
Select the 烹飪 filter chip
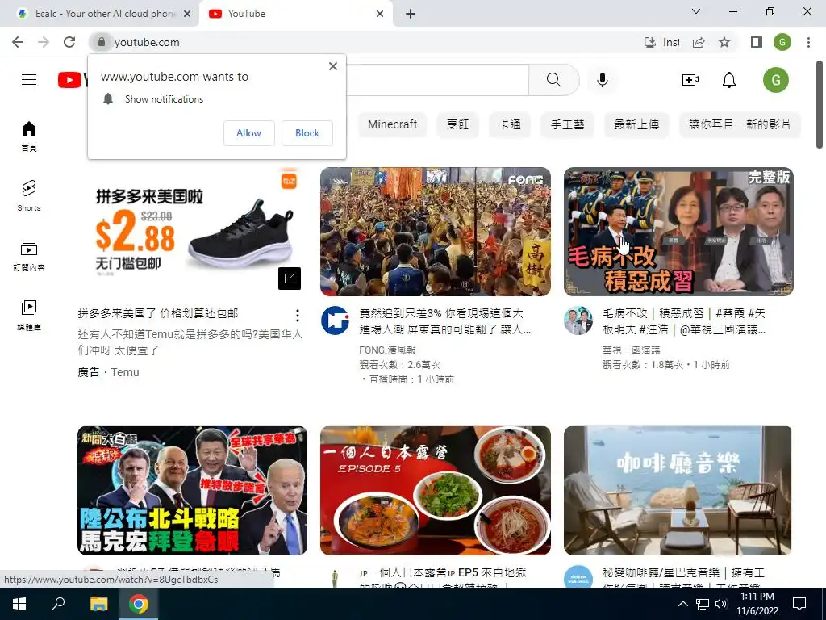(458, 124)
